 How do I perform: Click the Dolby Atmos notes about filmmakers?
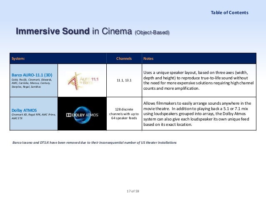(x=197, y=114)
